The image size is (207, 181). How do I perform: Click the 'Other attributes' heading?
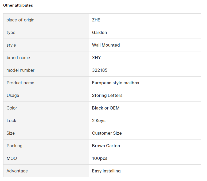point(18,5)
